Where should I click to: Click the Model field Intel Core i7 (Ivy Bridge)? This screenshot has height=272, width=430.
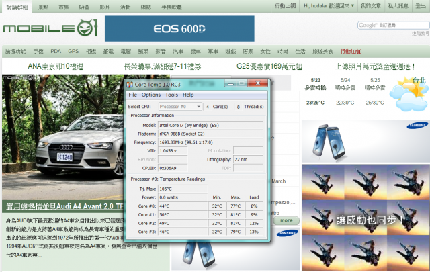(x=210, y=126)
